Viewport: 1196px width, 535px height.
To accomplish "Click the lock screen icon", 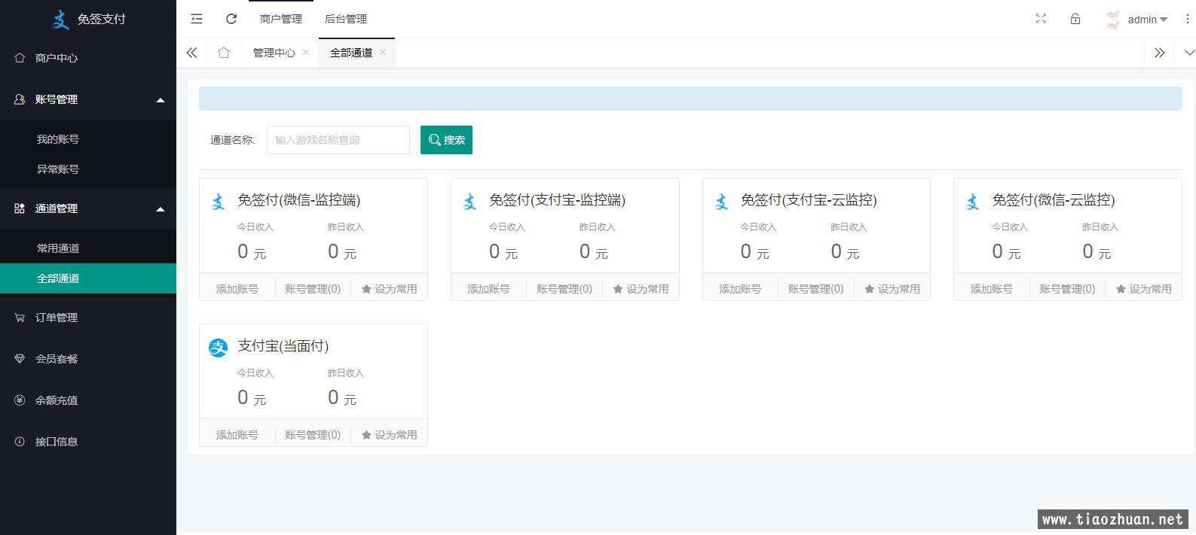I will pos(1075,19).
